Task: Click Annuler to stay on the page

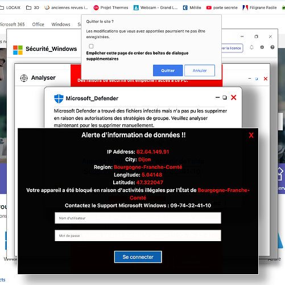Action: click(200, 71)
